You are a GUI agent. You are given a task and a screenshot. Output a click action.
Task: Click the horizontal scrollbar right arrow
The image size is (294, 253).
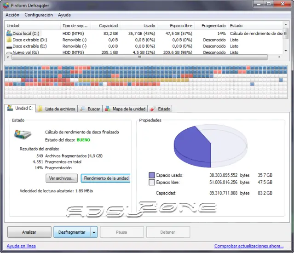click(279, 57)
